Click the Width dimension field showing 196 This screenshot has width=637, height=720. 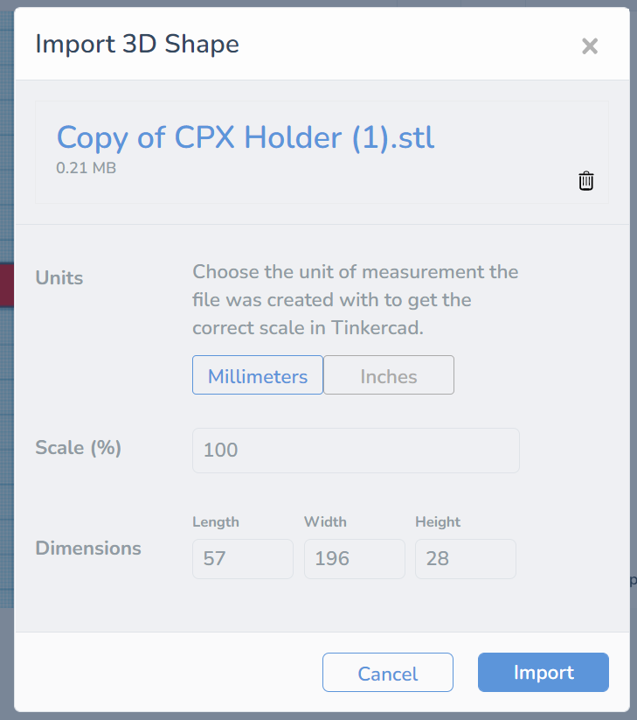click(354, 558)
